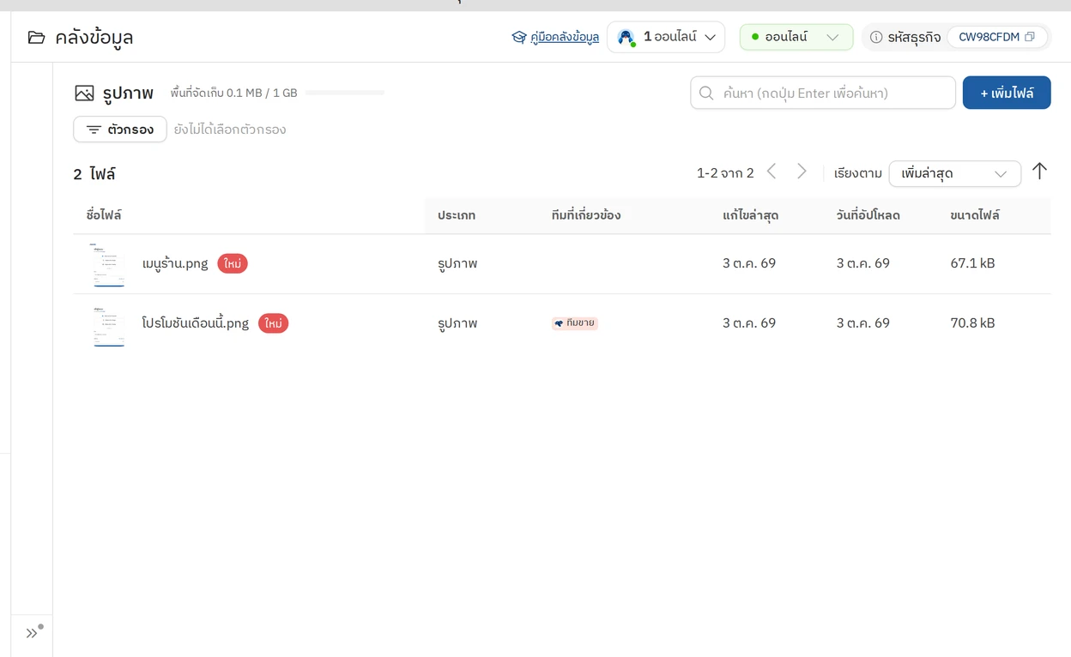Click the 67.1 kB file size
Screen dimensions: 1071x657
972,263
